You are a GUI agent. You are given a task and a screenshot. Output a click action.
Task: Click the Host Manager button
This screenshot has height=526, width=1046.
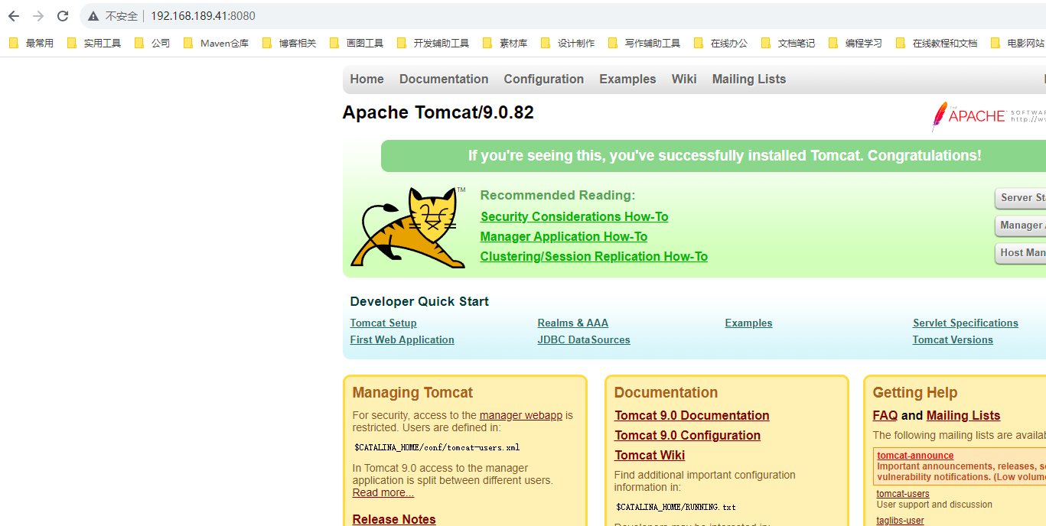(x=1021, y=253)
